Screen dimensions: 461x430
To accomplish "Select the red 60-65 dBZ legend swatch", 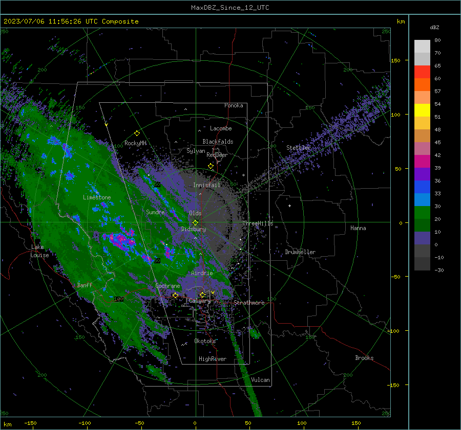I will pyautogui.click(x=422, y=72).
